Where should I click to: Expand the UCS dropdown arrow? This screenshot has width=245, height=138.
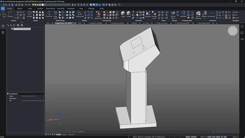tap(4, 18)
